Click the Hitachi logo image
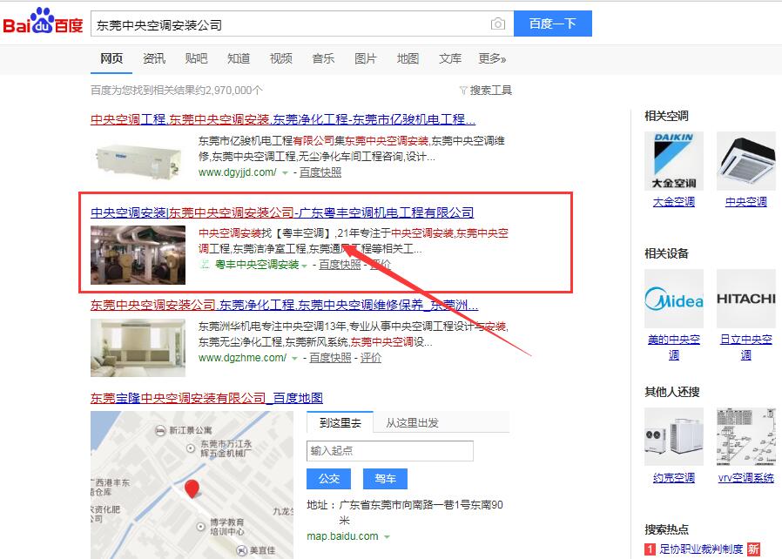Image resolution: width=782 pixels, height=559 pixels. (745, 300)
